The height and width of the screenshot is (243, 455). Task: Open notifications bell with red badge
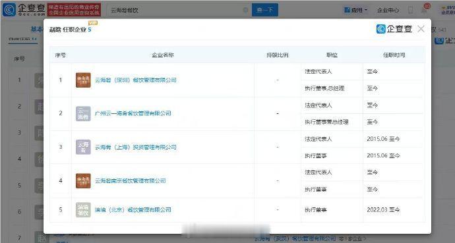point(424,9)
